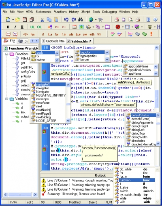Click the Functions/Variables panel header
The width and height of the screenshot is (162, 206).
coord(21,48)
